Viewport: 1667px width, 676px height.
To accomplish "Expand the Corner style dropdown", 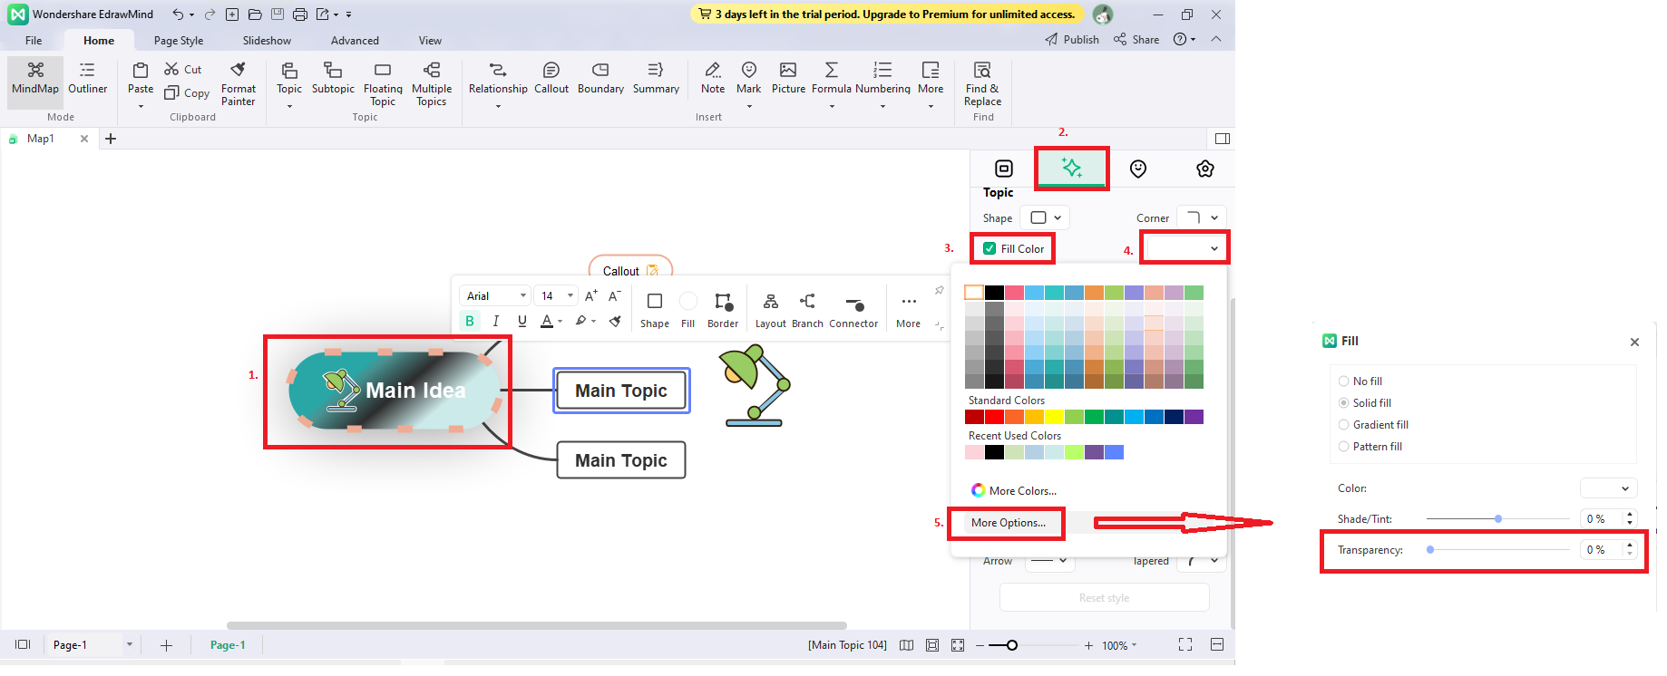I will pos(1202,217).
